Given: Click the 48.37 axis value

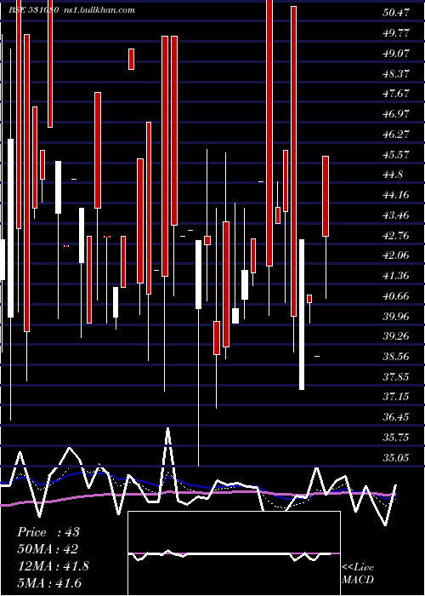Looking at the screenshot, I should pyautogui.click(x=396, y=73).
